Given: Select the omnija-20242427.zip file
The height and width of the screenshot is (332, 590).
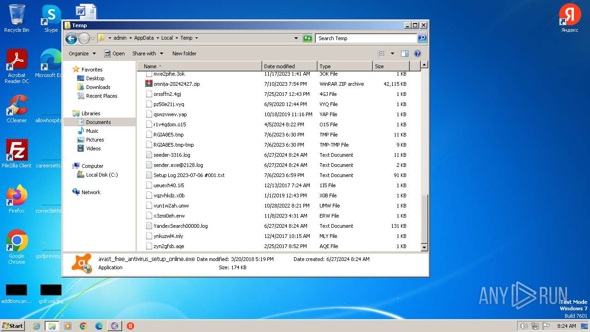Looking at the screenshot, I should 177,84.
